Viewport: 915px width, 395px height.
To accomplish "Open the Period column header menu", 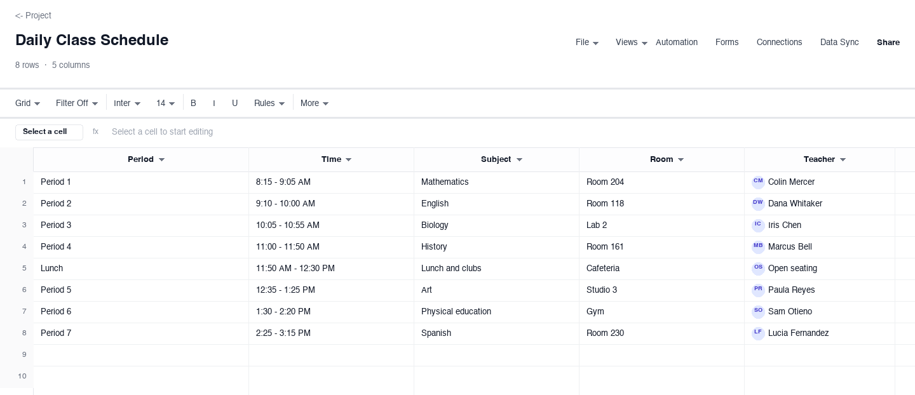I will click(x=161, y=159).
